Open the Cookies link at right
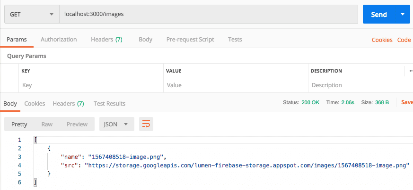The width and height of the screenshot is (413, 190). [x=382, y=40]
